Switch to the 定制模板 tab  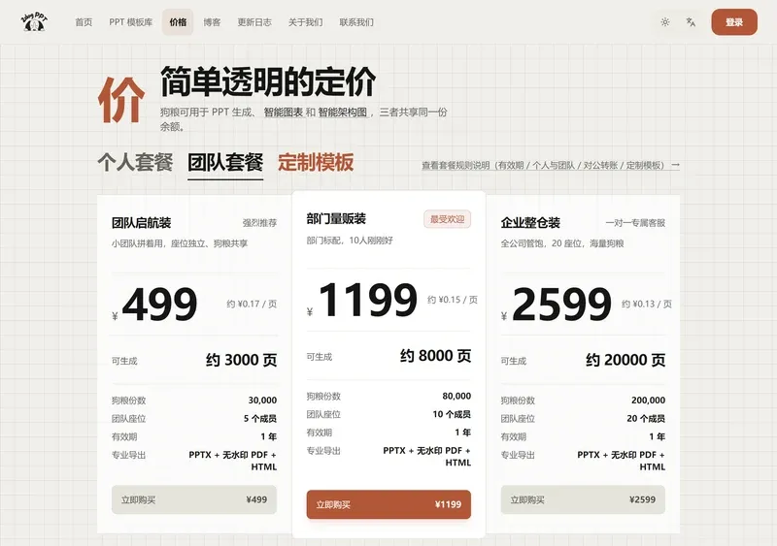pyautogui.click(x=316, y=162)
